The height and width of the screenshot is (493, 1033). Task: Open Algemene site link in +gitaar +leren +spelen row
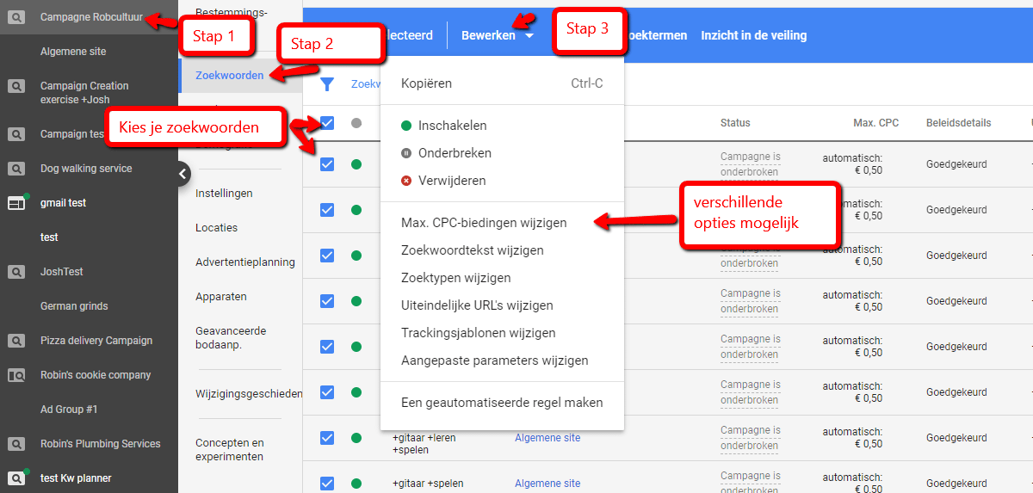click(x=547, y=438)
